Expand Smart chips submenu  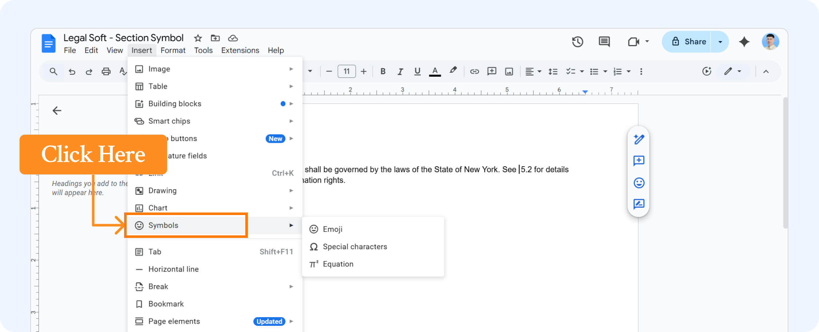[x=215, y=121]
